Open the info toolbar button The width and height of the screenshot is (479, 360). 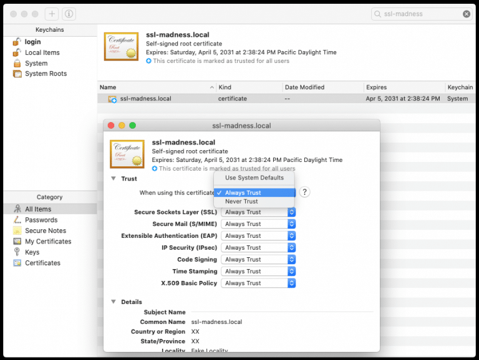tap(69, 14)
